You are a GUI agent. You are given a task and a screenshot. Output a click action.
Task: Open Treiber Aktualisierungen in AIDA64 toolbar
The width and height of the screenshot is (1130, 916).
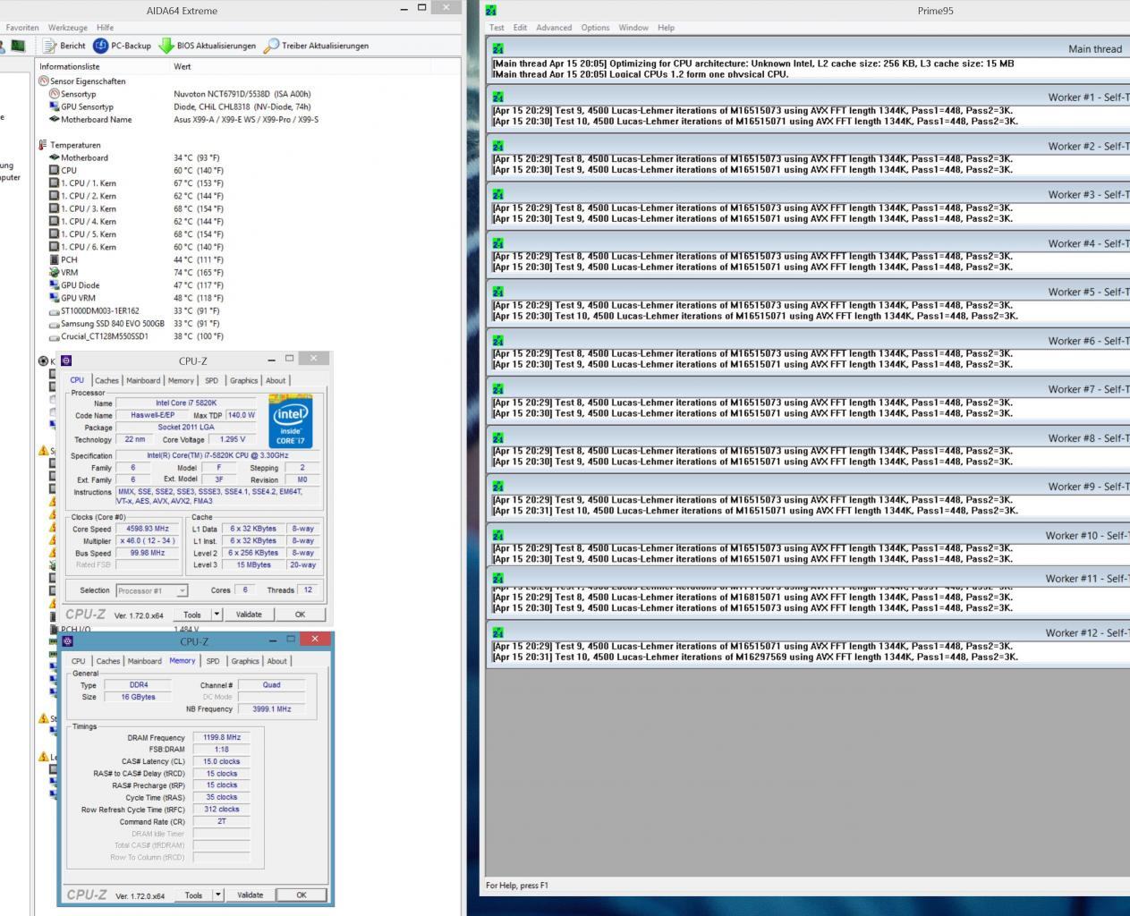coord(316,46)
